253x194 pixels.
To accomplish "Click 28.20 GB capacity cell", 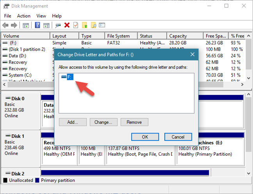I will tap(178, 43).
